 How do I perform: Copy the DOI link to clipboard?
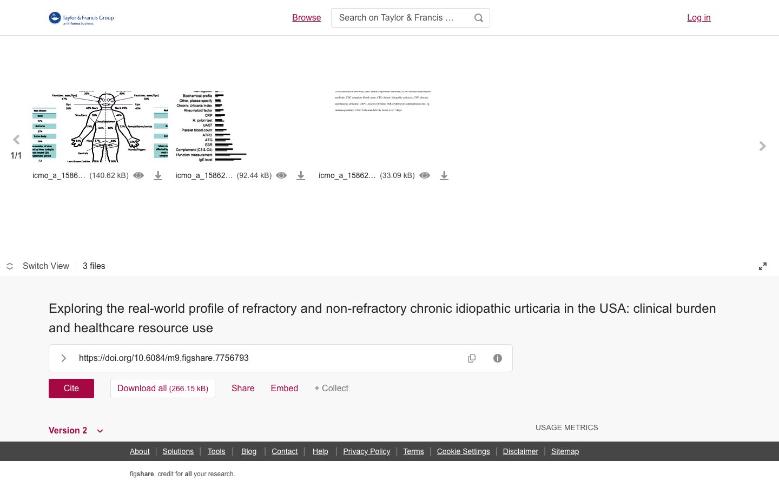click(472, 358)
